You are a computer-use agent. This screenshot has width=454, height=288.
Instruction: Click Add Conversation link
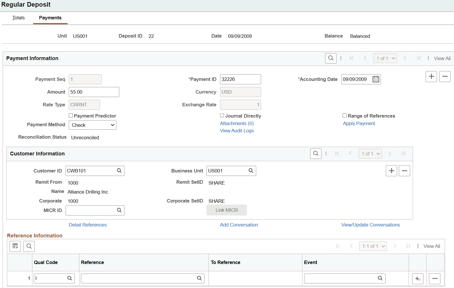[239, 225]
